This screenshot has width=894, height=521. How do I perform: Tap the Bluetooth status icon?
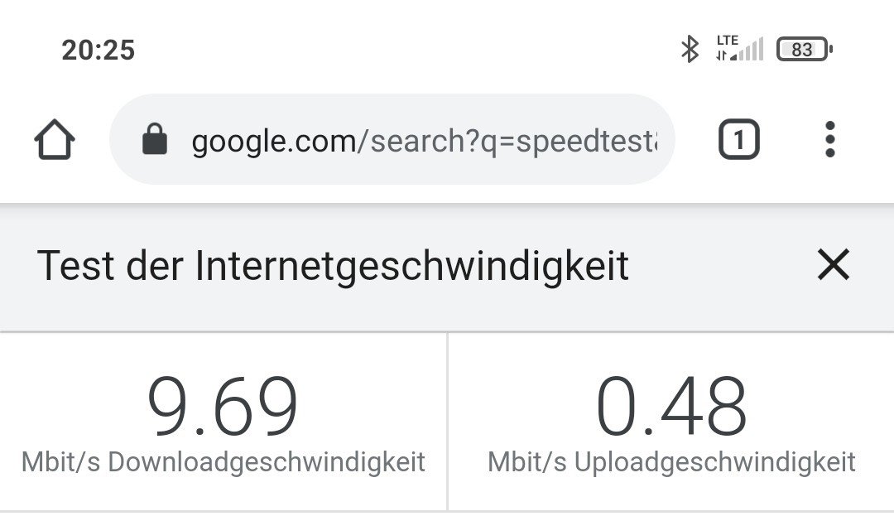pyautogui.click(x=690, y=49)
